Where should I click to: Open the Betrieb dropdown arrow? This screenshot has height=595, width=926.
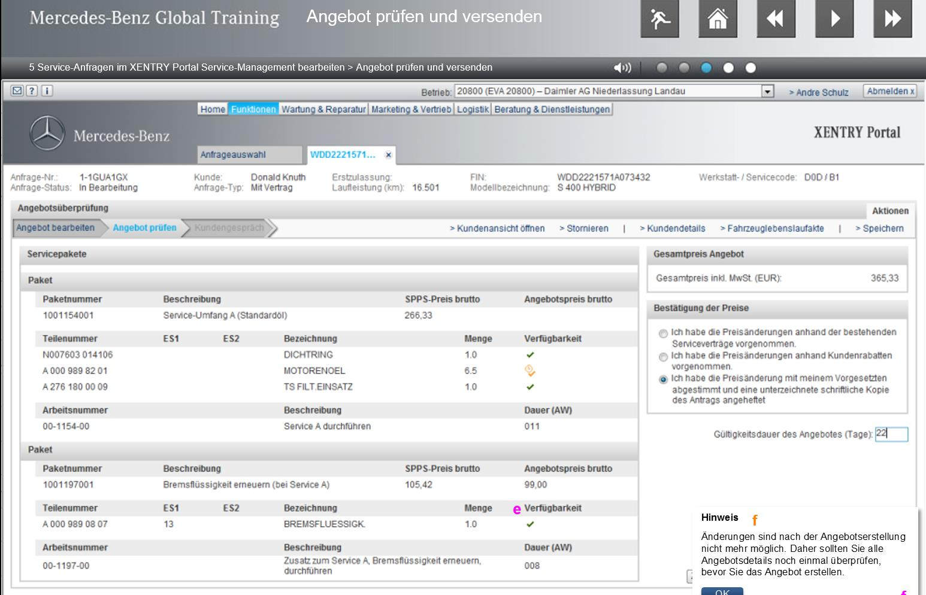(x=767, y=92)
